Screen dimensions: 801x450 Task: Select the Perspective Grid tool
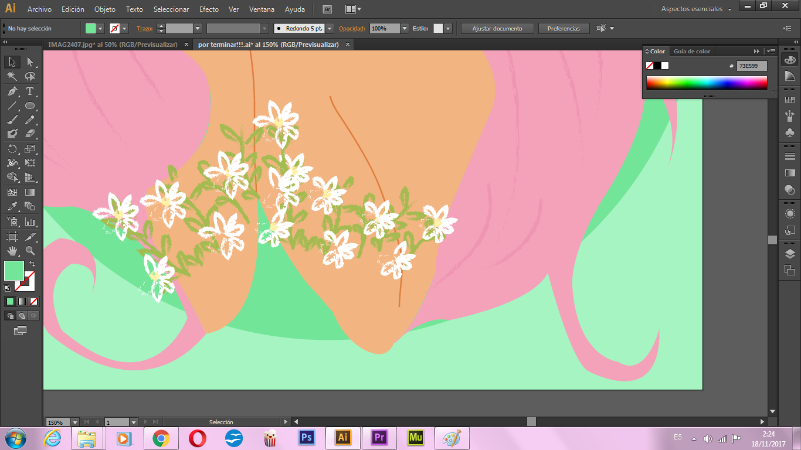[30, 177]
